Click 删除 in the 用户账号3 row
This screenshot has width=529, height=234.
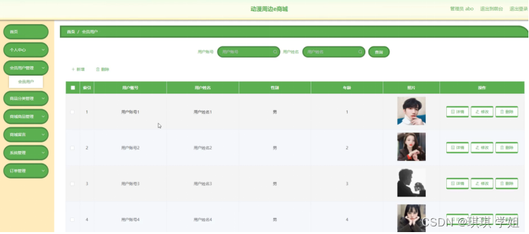point(506,183)
